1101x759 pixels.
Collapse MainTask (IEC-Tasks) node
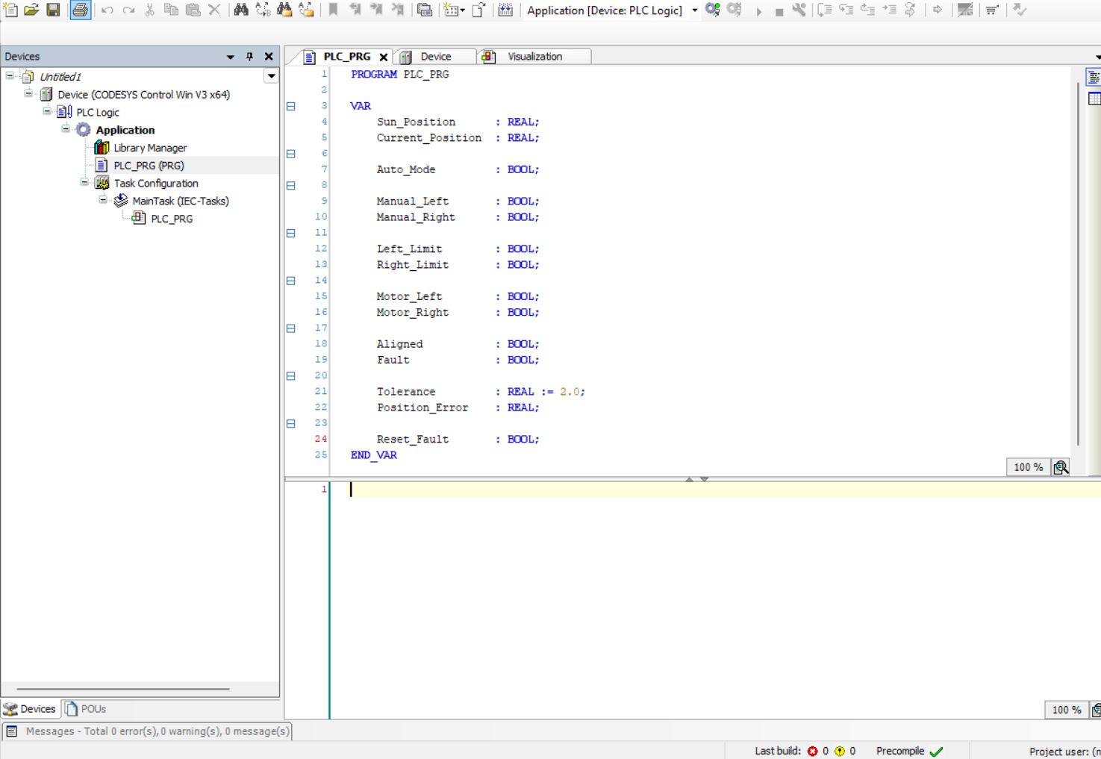click(x=103, y=200)
